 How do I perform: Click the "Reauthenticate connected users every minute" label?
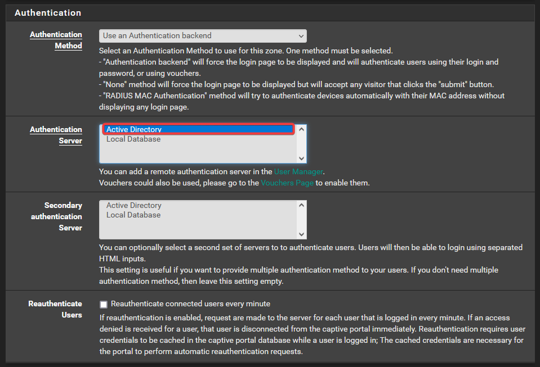[190, 304]
